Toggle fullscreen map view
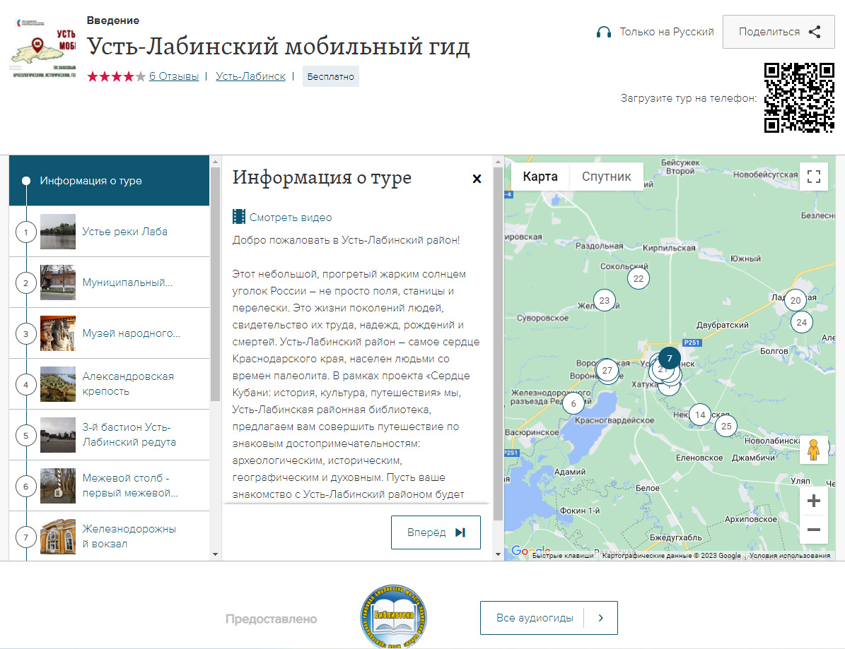845x649 pixels. [814, 176]
